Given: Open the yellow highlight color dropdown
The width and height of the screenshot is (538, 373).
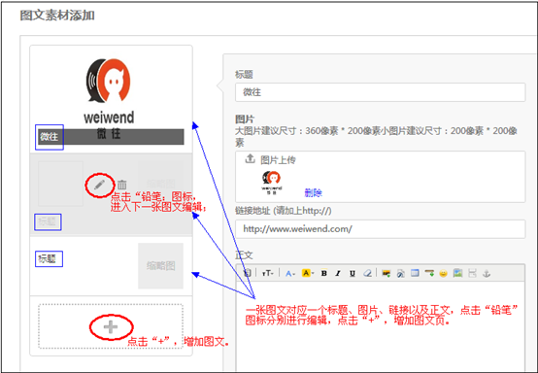Looking at the screenshot, I should click(308, 273).
